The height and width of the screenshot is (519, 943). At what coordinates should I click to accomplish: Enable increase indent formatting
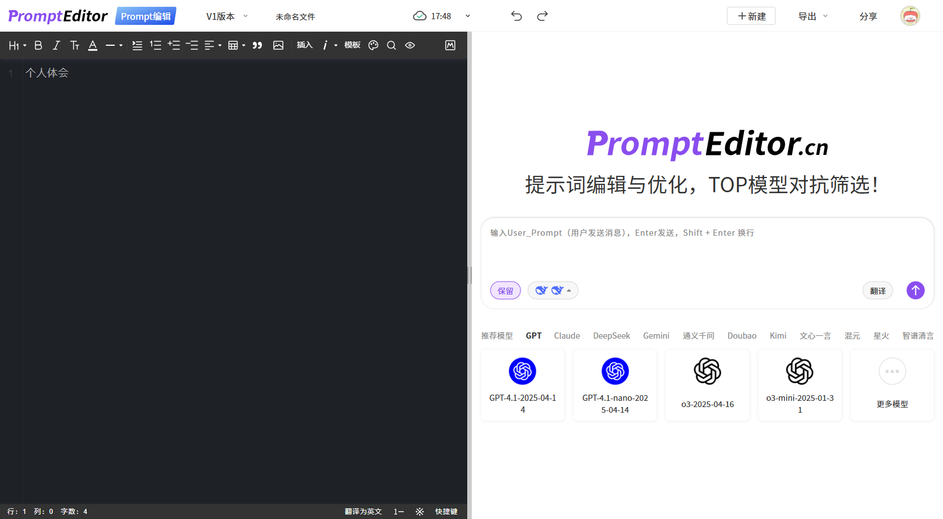click(174, 45)
